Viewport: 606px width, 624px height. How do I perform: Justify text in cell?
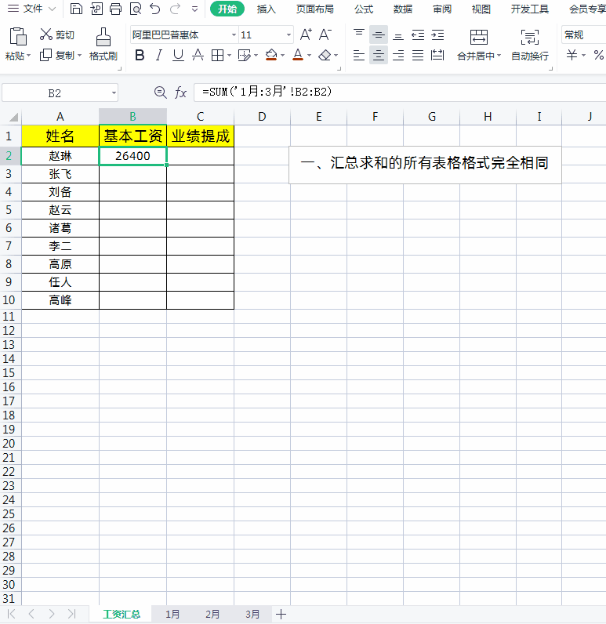point(418,55)
